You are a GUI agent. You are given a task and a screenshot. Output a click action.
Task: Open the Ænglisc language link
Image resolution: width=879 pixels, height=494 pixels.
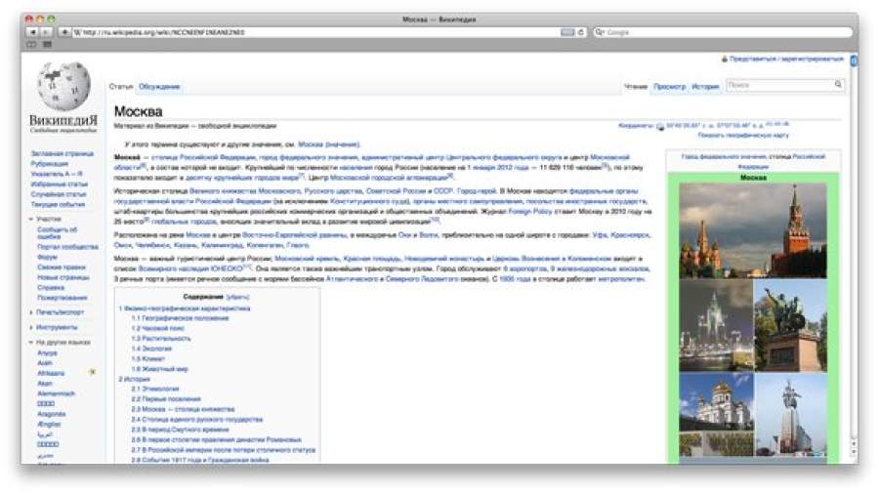[49, 424]
